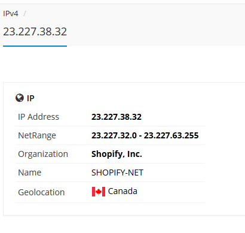Click the NetRange label
This screenshot has width=245, height=233.
click(x=37, y=135)
